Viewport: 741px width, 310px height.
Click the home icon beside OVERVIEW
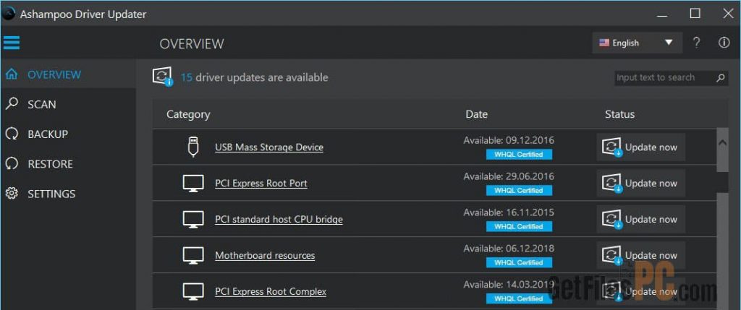point(12,74)
